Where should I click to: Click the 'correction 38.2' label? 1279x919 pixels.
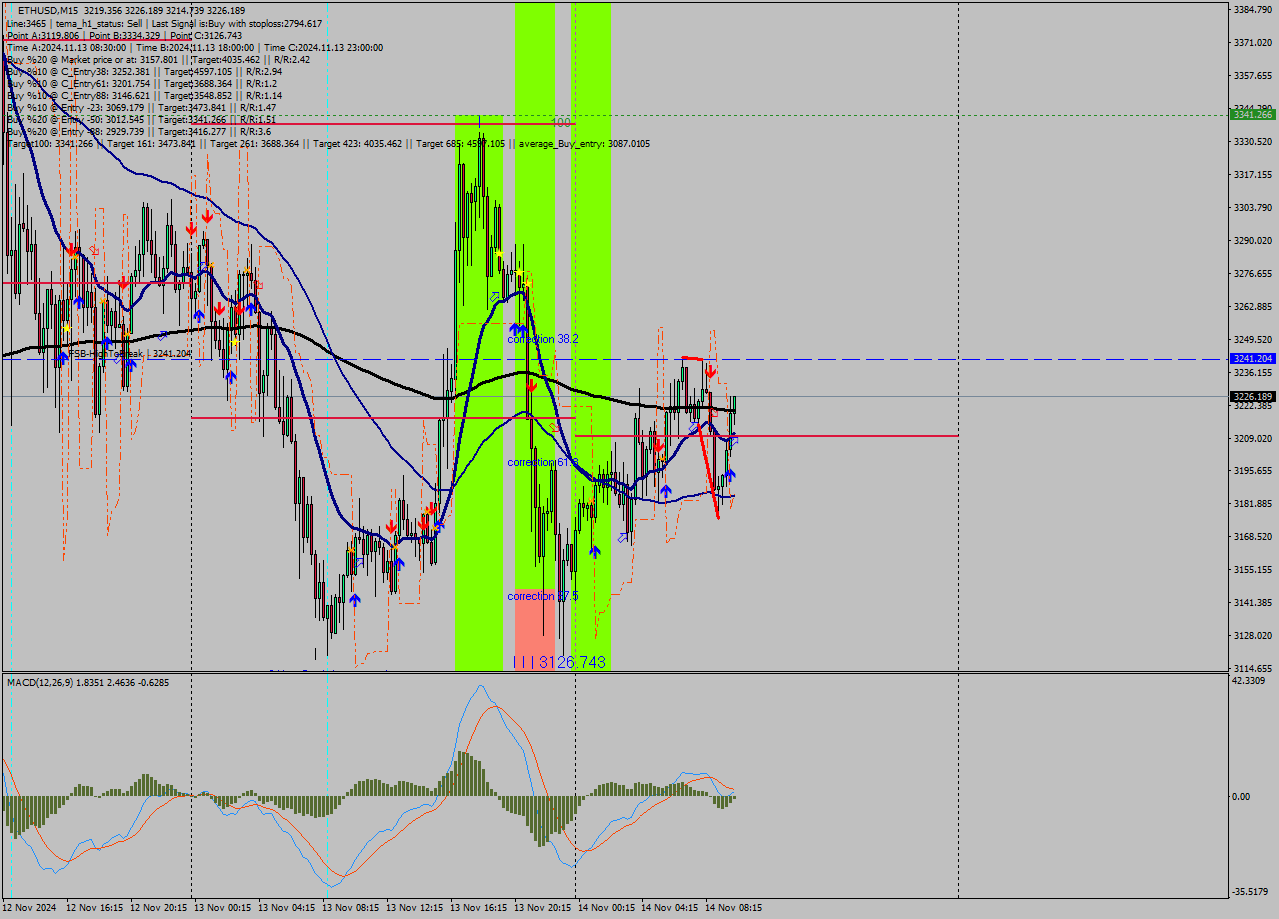click(542, 339)
